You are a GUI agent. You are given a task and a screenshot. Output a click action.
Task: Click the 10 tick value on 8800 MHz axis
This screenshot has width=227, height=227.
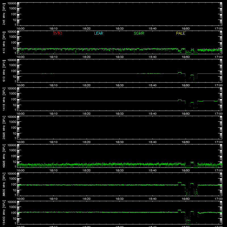(14, 190)
